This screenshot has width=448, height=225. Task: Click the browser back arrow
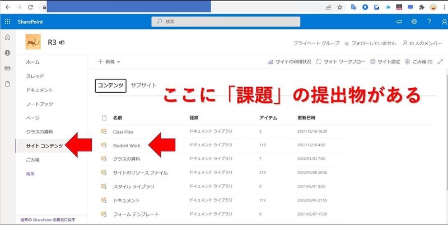(8, 7)
